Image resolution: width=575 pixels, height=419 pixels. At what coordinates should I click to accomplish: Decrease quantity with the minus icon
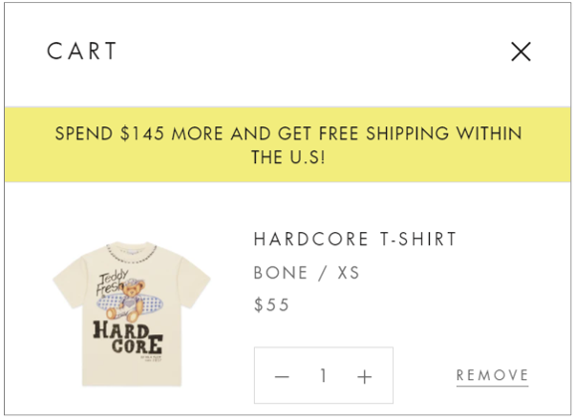pyautogui.click(x=282, y=376)
